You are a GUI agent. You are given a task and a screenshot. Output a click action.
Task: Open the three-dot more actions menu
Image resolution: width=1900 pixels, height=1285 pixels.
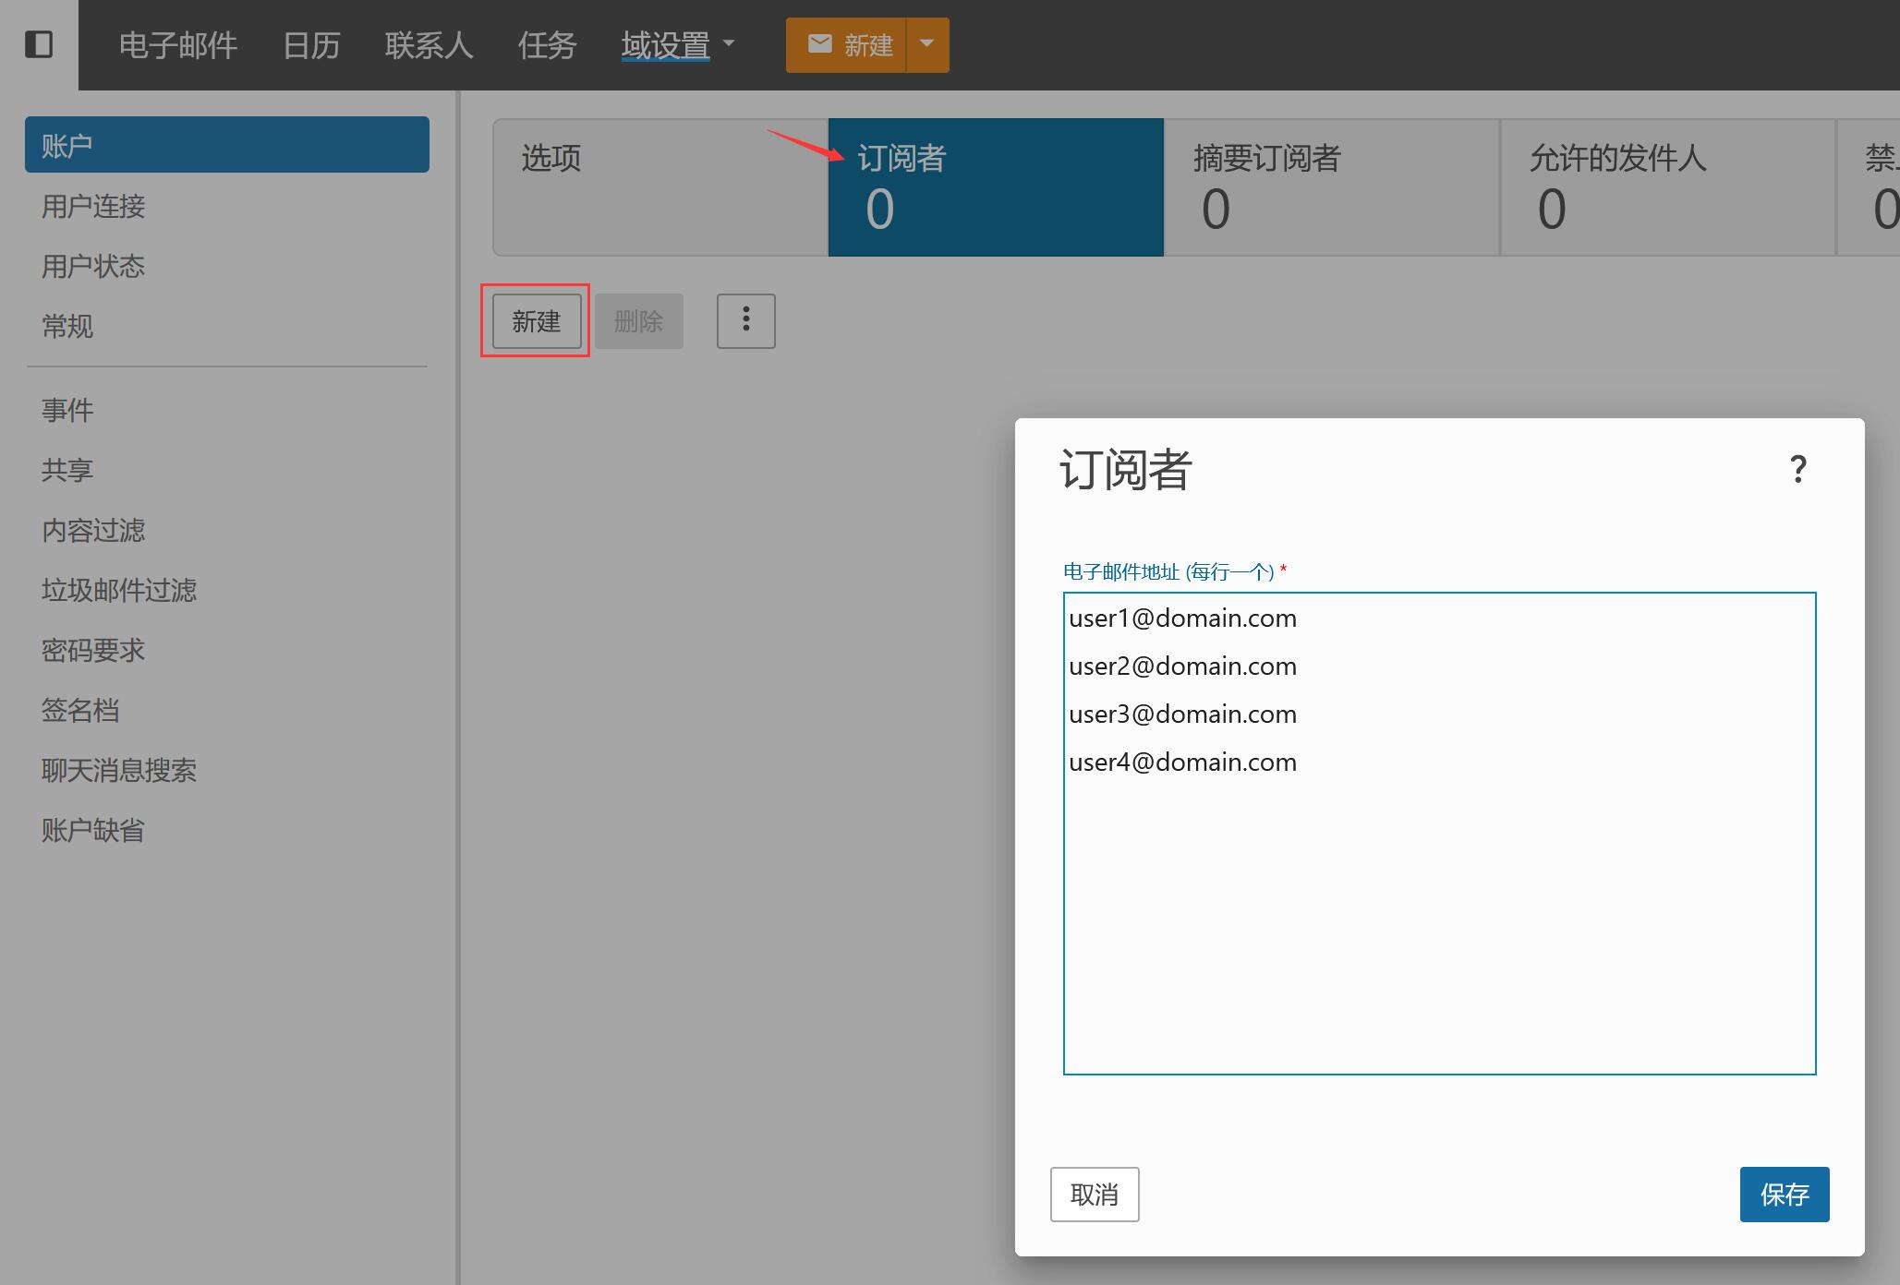(745, 321)
